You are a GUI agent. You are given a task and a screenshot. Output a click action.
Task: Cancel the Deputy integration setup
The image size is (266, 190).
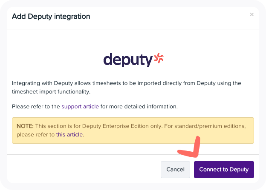click(x=175, y=170)
